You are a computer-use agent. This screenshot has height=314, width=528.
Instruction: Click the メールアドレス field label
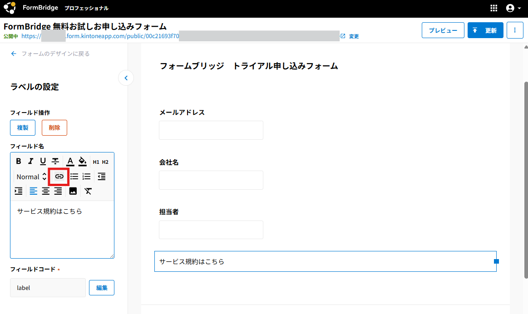click(182, 113)
